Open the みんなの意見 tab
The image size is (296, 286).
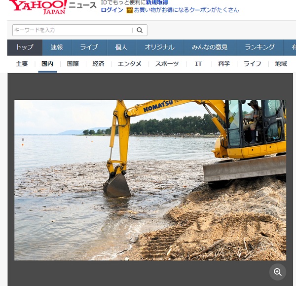coord(209,47)
